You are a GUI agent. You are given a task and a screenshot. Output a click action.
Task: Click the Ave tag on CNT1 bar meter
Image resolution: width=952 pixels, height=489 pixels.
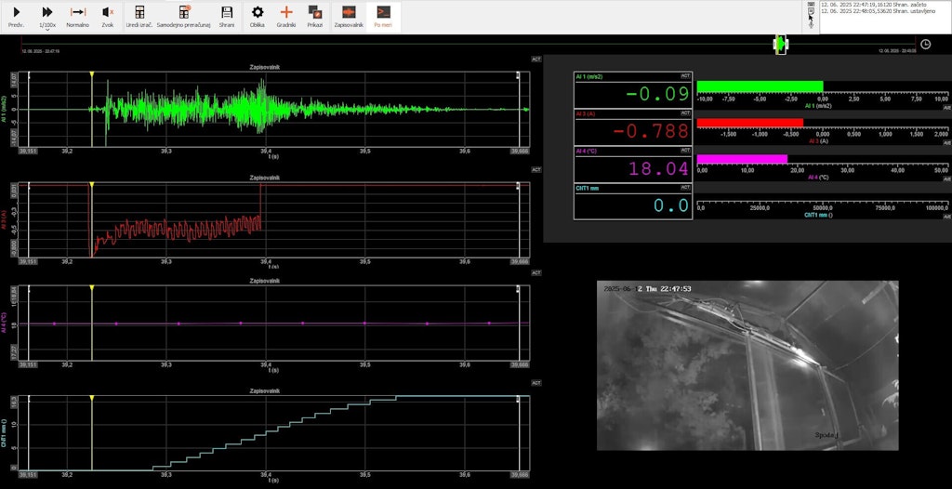click(945, 216)
